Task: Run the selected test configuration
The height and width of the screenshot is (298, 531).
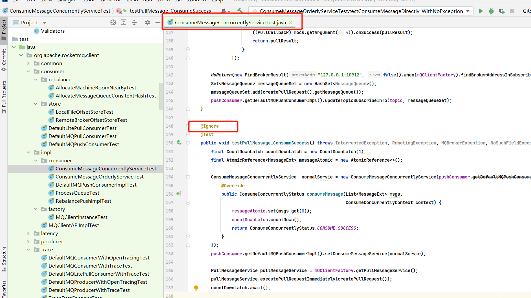Action: pos(481,11)
